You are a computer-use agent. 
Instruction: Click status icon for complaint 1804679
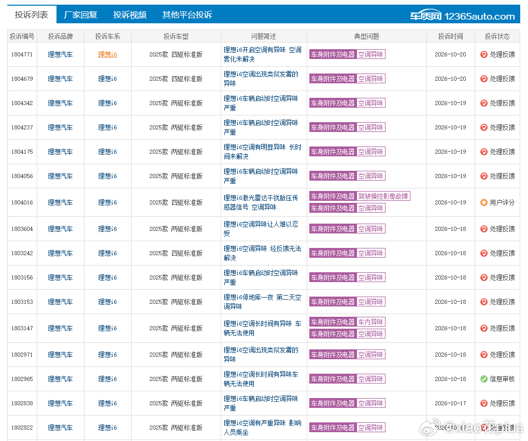pos(484,79)
